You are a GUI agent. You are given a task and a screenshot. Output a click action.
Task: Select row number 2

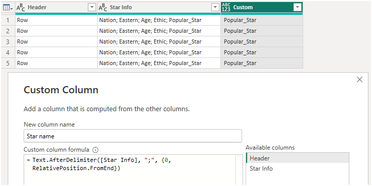coord(8,31)
